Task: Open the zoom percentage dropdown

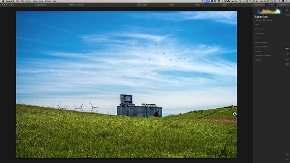Action: pyautogui.click(x=72, y=5)
